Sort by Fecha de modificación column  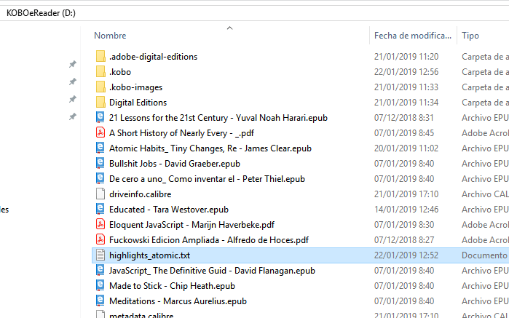tap(413, 36)
